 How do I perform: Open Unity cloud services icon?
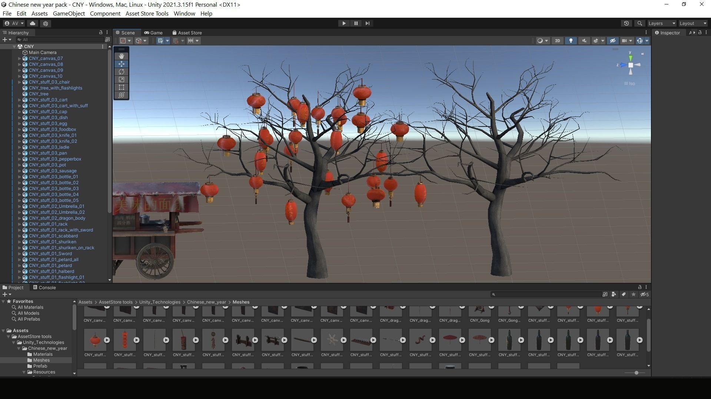33,23
